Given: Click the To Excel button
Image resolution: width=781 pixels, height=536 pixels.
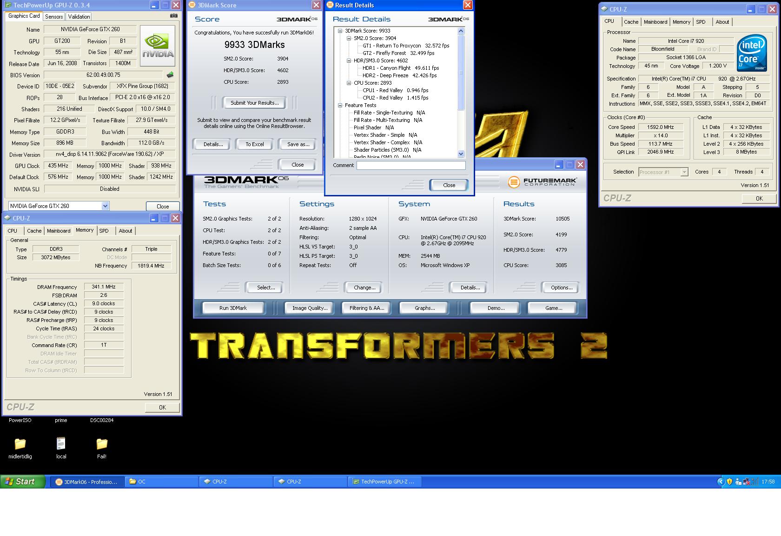Looking at the screenshot, I should [254, 144].
